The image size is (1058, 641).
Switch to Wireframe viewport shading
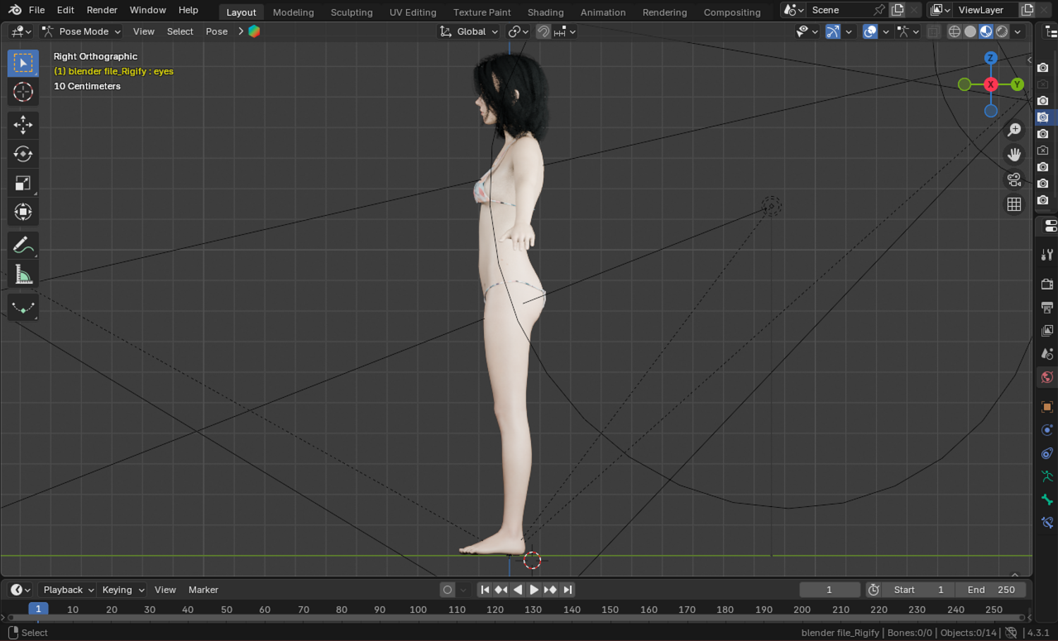[954, 32]
